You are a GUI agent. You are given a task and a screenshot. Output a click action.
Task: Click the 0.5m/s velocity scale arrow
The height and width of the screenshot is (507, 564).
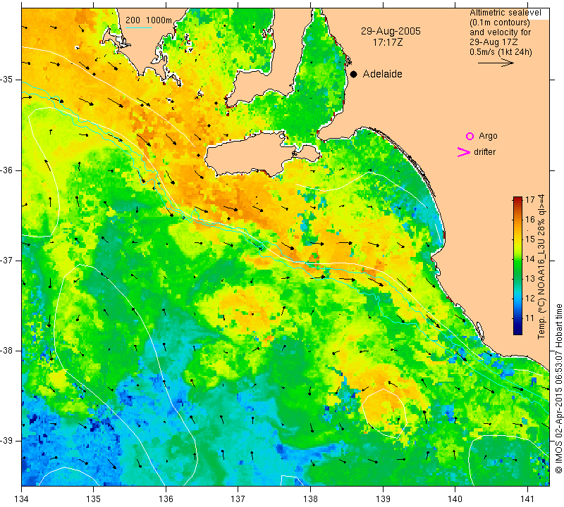pos(496,63)
